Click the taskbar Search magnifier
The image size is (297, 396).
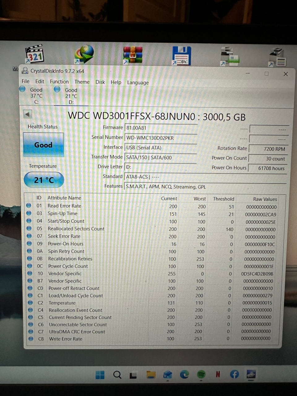click(x=117, y=375)
